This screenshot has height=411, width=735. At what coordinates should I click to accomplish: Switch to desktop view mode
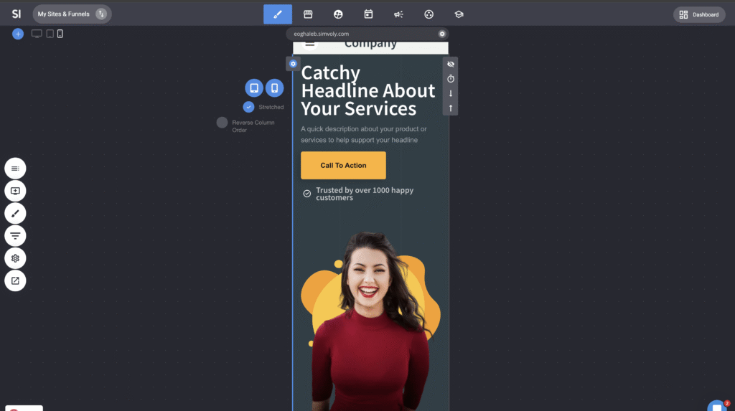(37, 34)
